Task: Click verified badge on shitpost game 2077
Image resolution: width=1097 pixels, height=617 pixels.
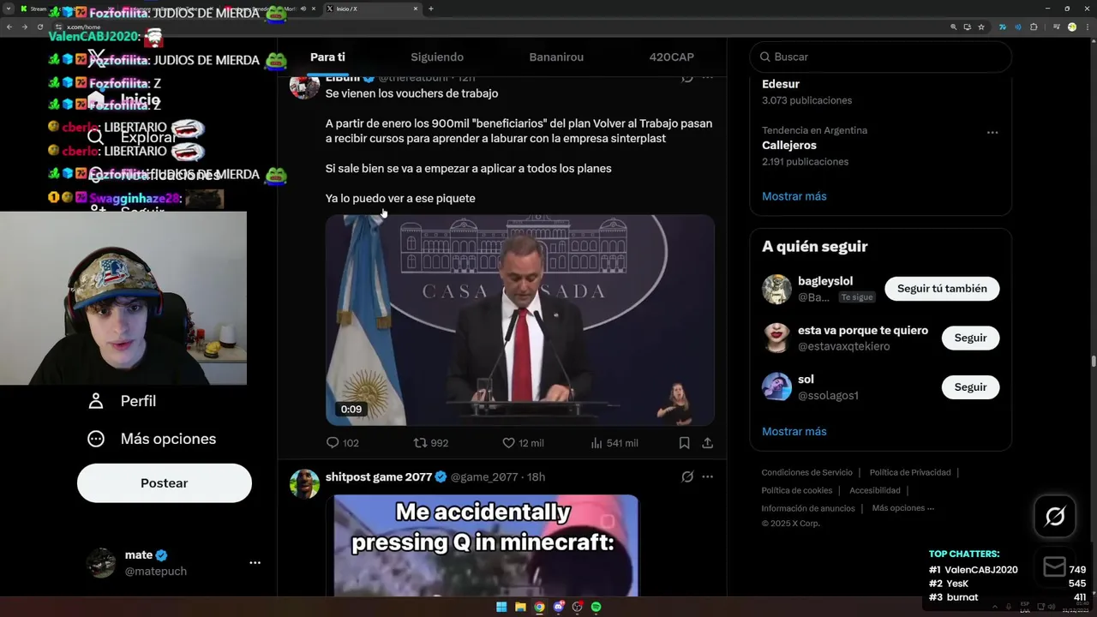Action: click(441, 476)
